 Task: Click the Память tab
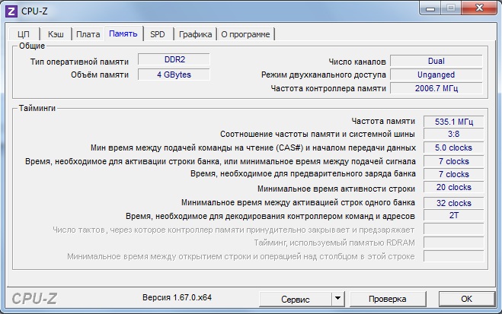pos(123,33)
